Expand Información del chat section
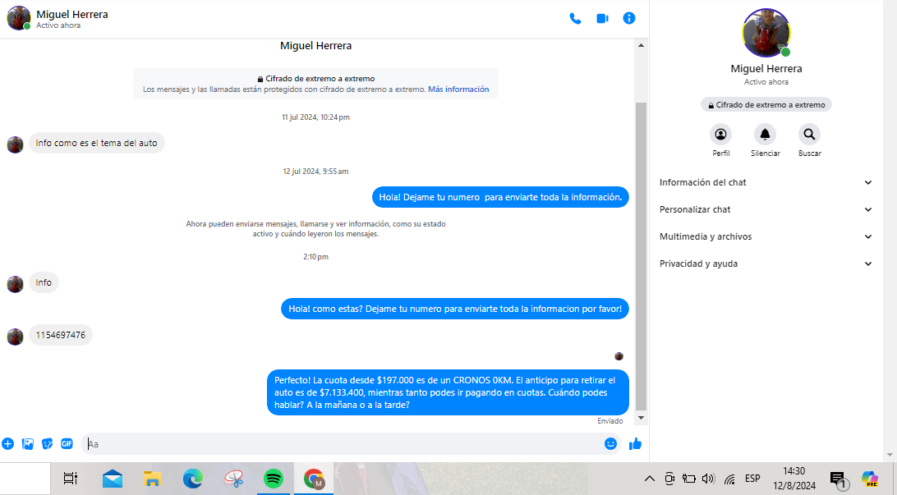 [x=766, y=182]
